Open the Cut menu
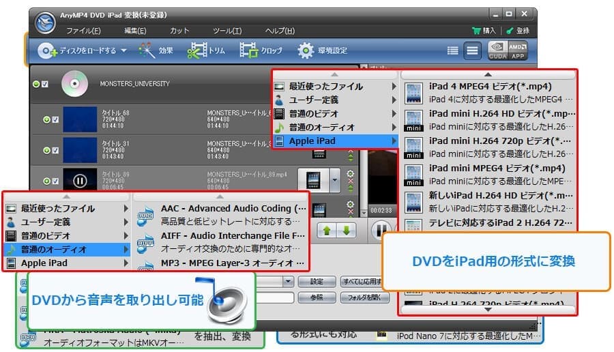 pyautogui.click(x=179, y=31)
